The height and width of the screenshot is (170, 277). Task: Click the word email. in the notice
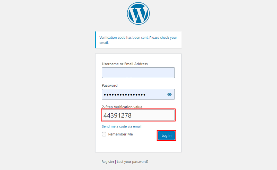[x=104, y=43]
